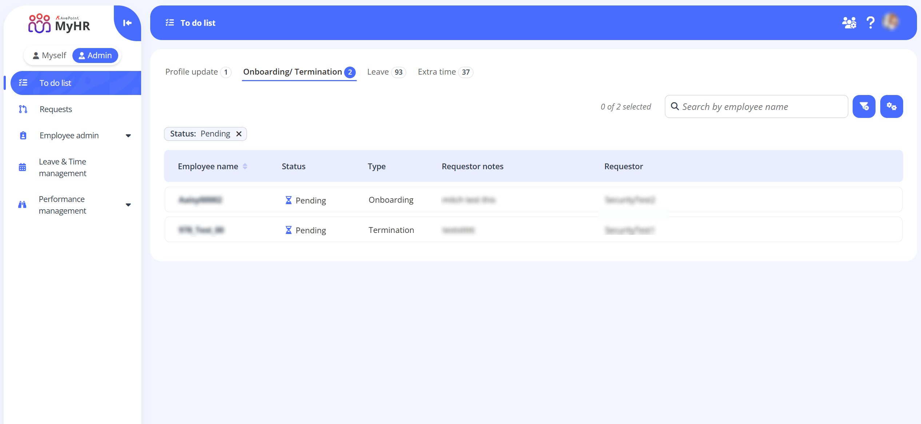Click the To do list checklist icon

[x=23, y=83]
